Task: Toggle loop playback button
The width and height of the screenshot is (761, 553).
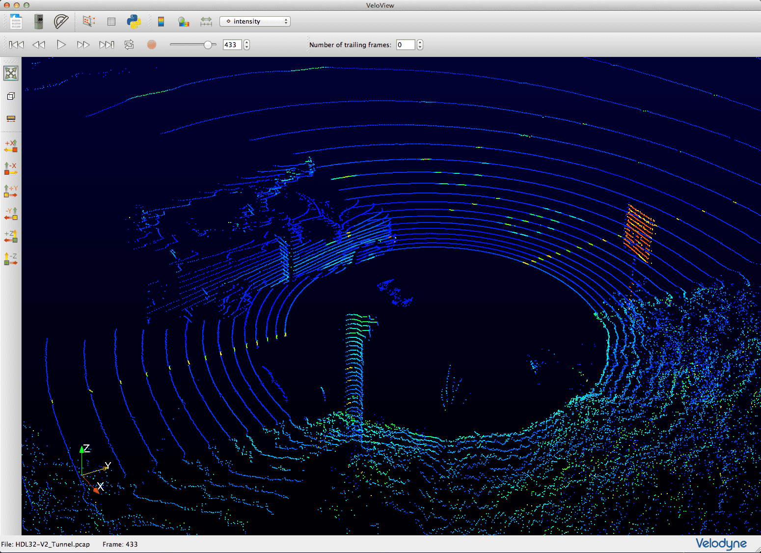Action: tap(129, 45)
